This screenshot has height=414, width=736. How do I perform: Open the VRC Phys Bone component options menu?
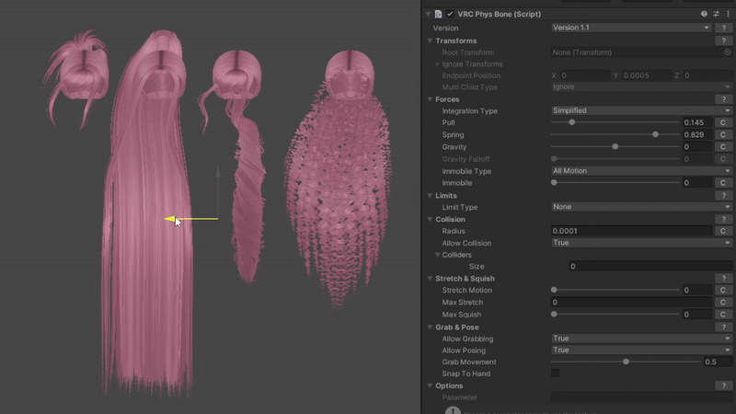(728, 14)
